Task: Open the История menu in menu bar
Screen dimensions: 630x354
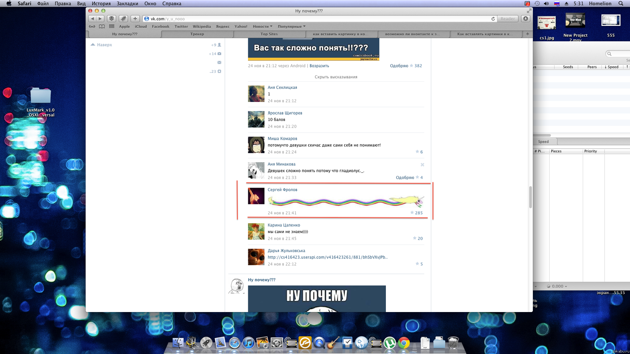Action: tap(101, 3)
